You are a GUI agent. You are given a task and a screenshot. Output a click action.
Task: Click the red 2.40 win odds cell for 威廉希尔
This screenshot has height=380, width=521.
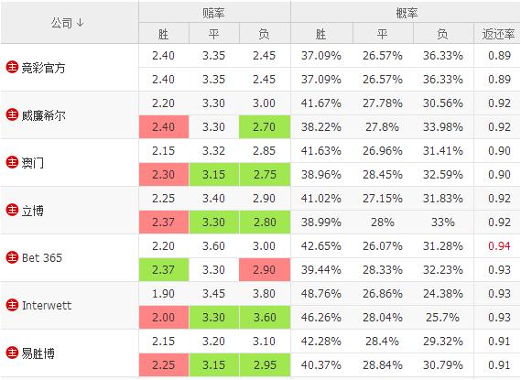click(164, 127)
